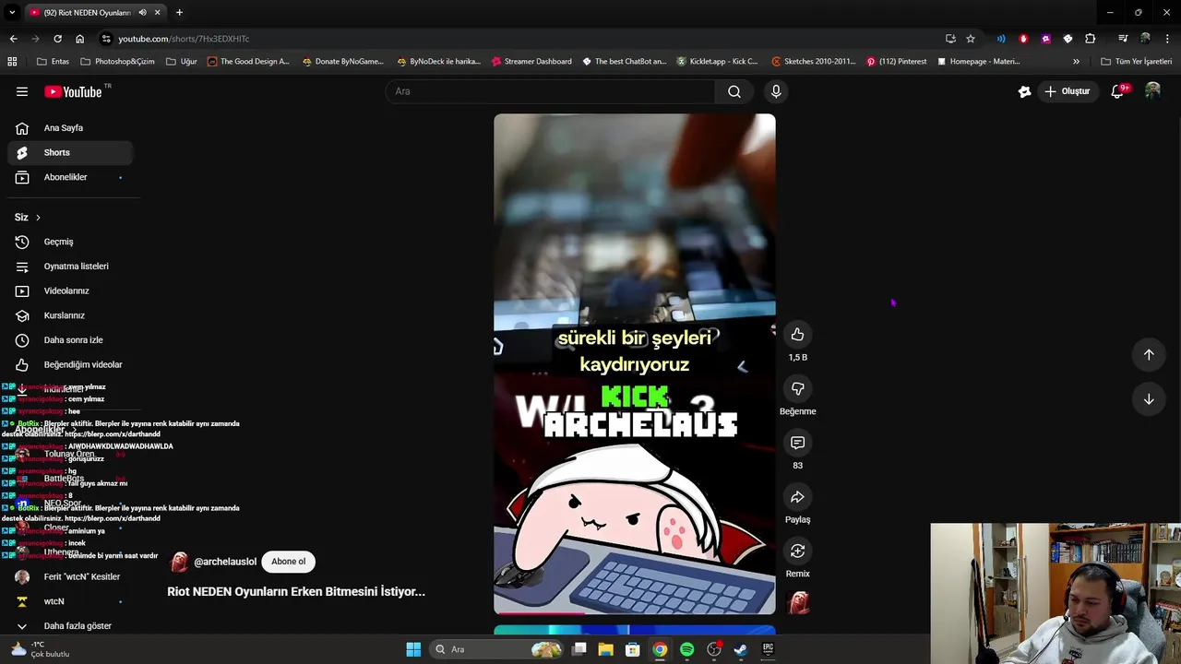Open Oynatma listeleri
Image resolution: width=1181 pixels, height=664 pixels.
pos(70,267)
